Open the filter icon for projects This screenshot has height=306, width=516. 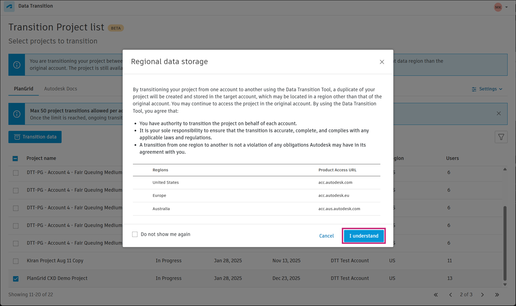(x=501, y=137)
